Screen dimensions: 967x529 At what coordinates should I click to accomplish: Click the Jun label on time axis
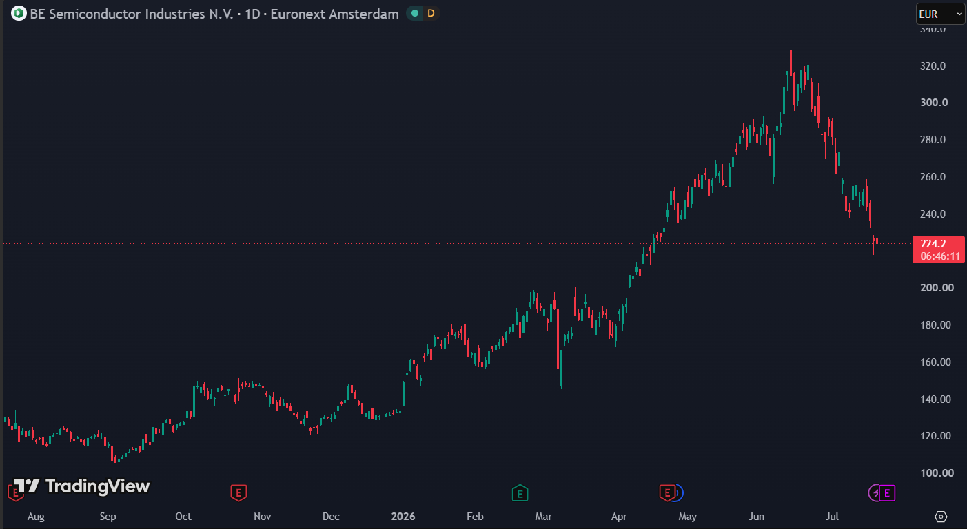coord(757,517)
